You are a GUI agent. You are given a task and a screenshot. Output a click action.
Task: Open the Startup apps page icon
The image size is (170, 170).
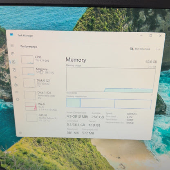click(15, 77)
